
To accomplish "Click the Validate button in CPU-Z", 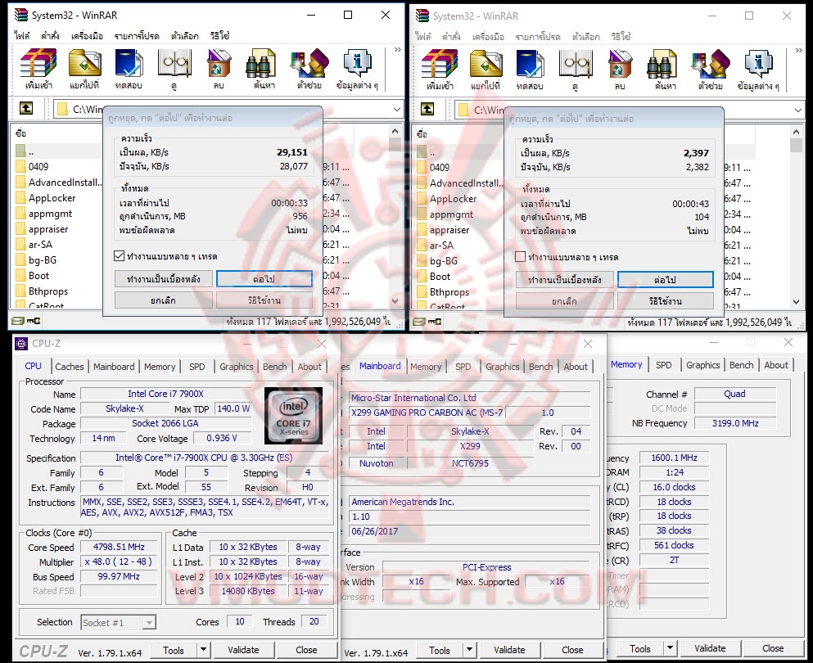I will pos(243,649).
